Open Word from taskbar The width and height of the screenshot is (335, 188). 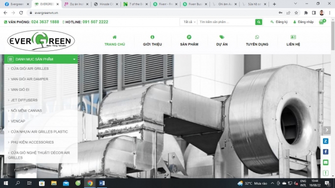pyautogui.click(x=102, y=183)
